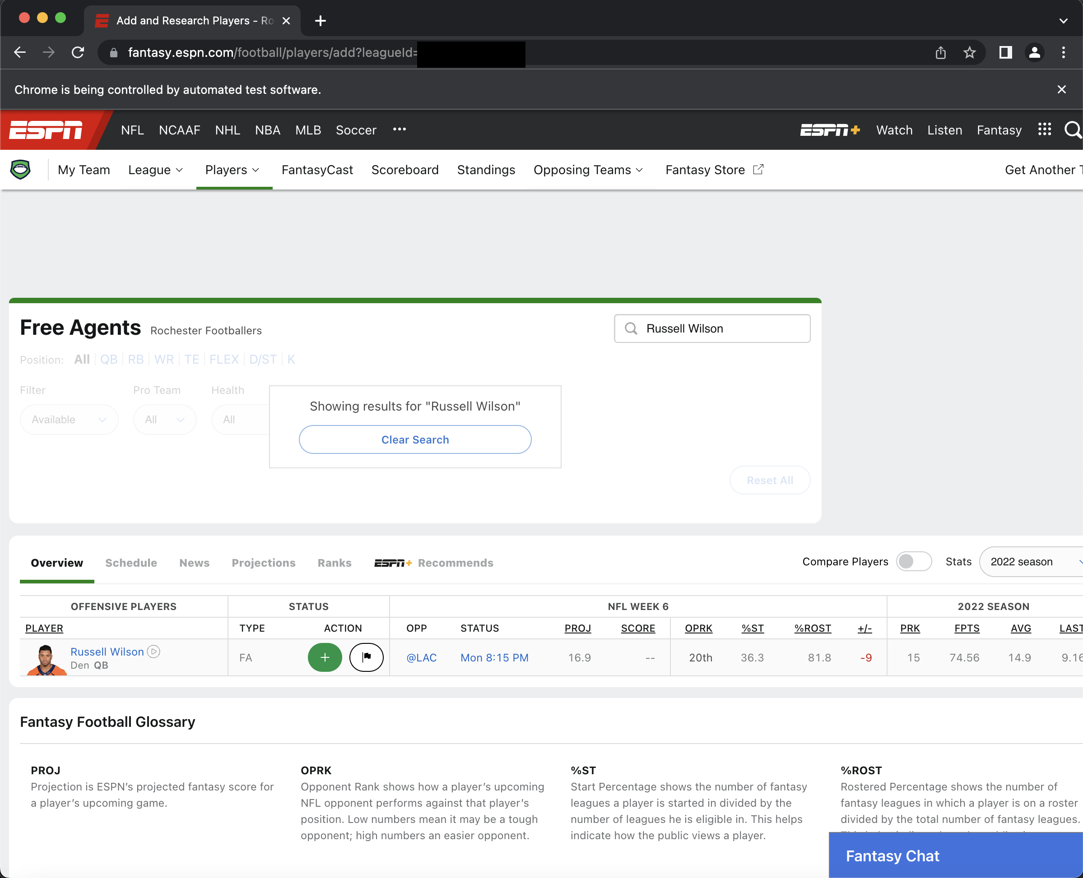1083x878 pixels.
Task: Open the Available filter dropdown
Action: [x=69, y=419]
